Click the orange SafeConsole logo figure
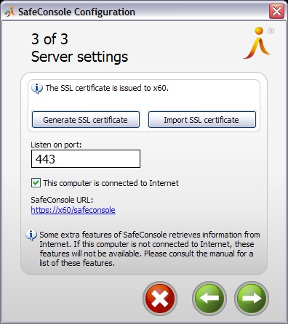This screenshot has height=324, width=288. 257,43
